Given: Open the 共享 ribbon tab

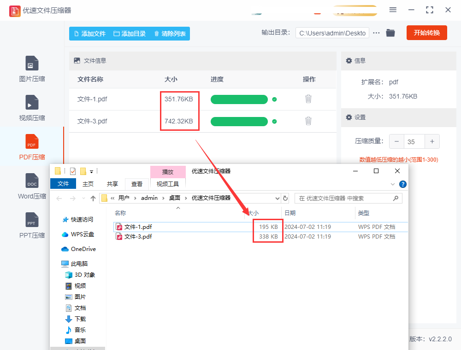Looking at the screenshot, I should click(x=112, y=184).
